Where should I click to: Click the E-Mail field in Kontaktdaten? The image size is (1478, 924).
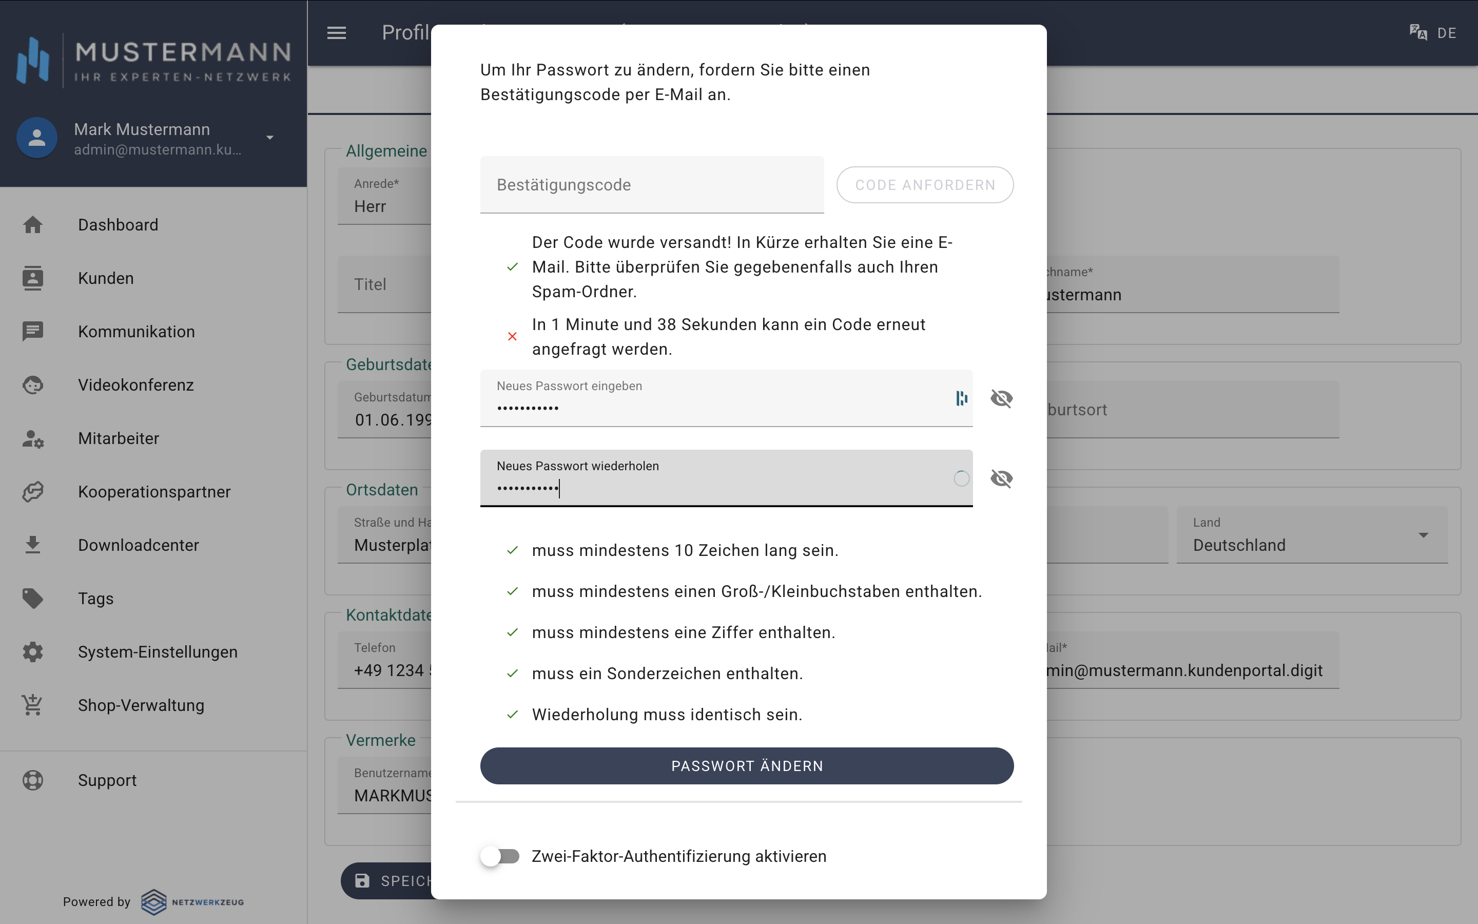(x=1193, y=660)
